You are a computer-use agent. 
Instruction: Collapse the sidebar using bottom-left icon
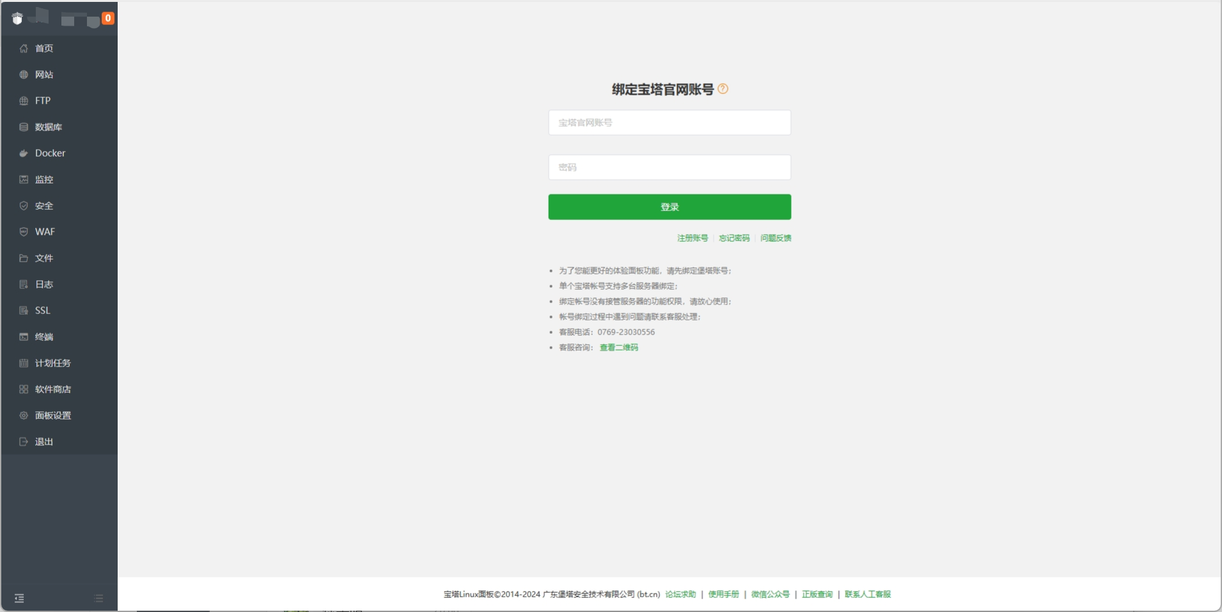click(x=19, y=597)
